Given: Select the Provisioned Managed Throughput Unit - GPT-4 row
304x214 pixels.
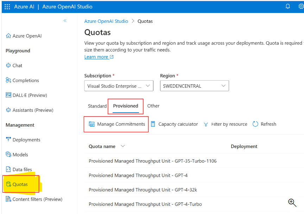Looking at the screenshot, I should point(194,175).
